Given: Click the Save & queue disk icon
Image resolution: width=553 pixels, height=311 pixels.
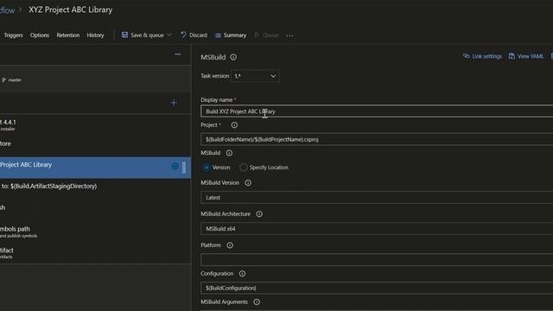Looking at the screenshot, I should [124, 35].
